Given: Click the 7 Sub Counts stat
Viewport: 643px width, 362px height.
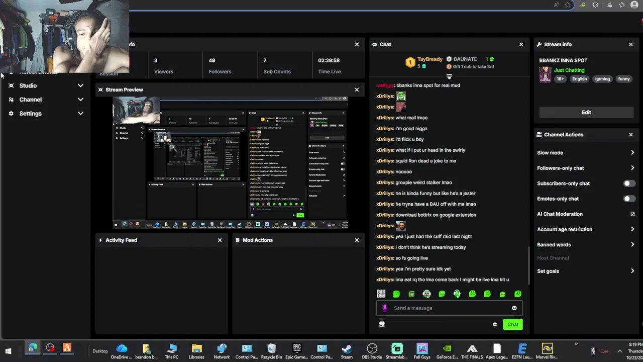Looking at the screenshot, I should (x=277, y=66).
